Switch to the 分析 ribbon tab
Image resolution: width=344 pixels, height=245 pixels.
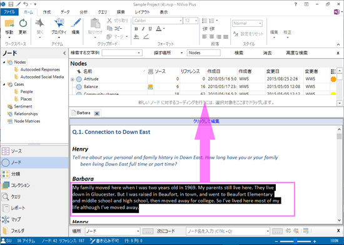83,12
